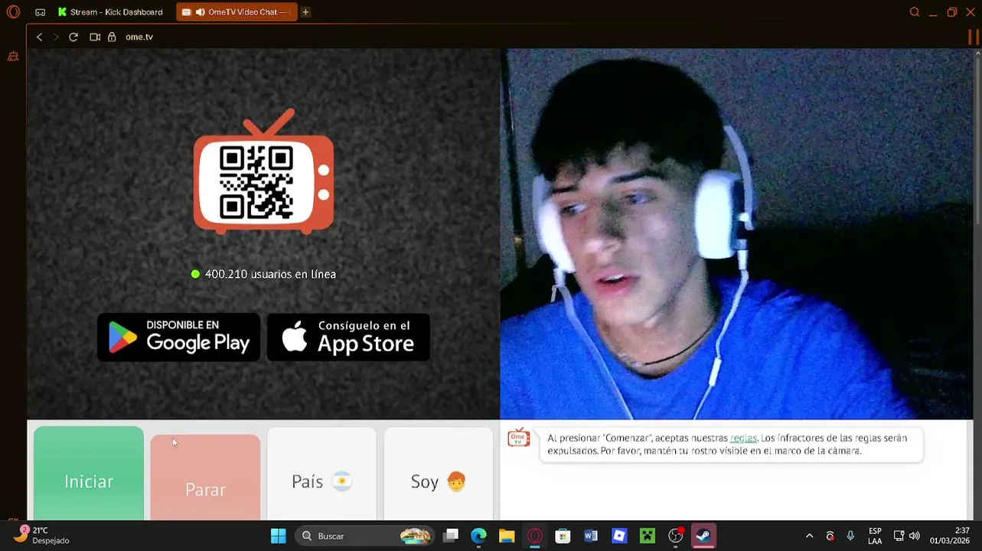Click the red system tray icon
982x551 pixels.
(830, 536)
